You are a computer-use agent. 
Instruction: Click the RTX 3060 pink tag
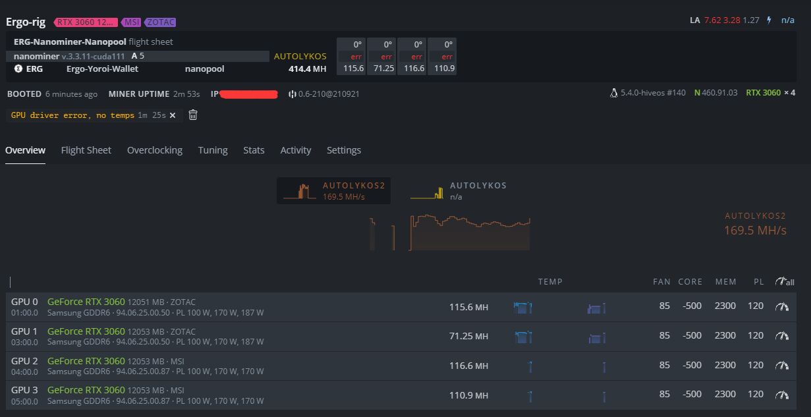(86, 22)
